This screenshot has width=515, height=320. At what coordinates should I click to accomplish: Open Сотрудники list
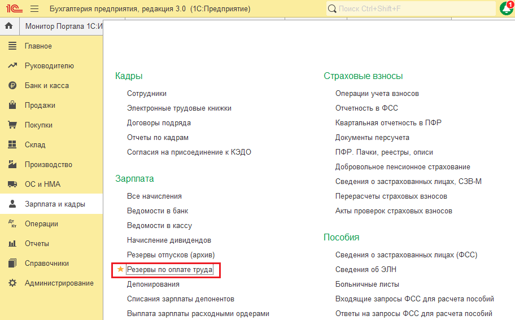coord(146,94)
